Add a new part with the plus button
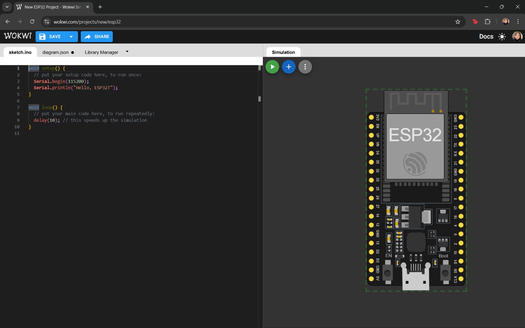The height and width of the screenshot is (328, 525). (289, 67)
